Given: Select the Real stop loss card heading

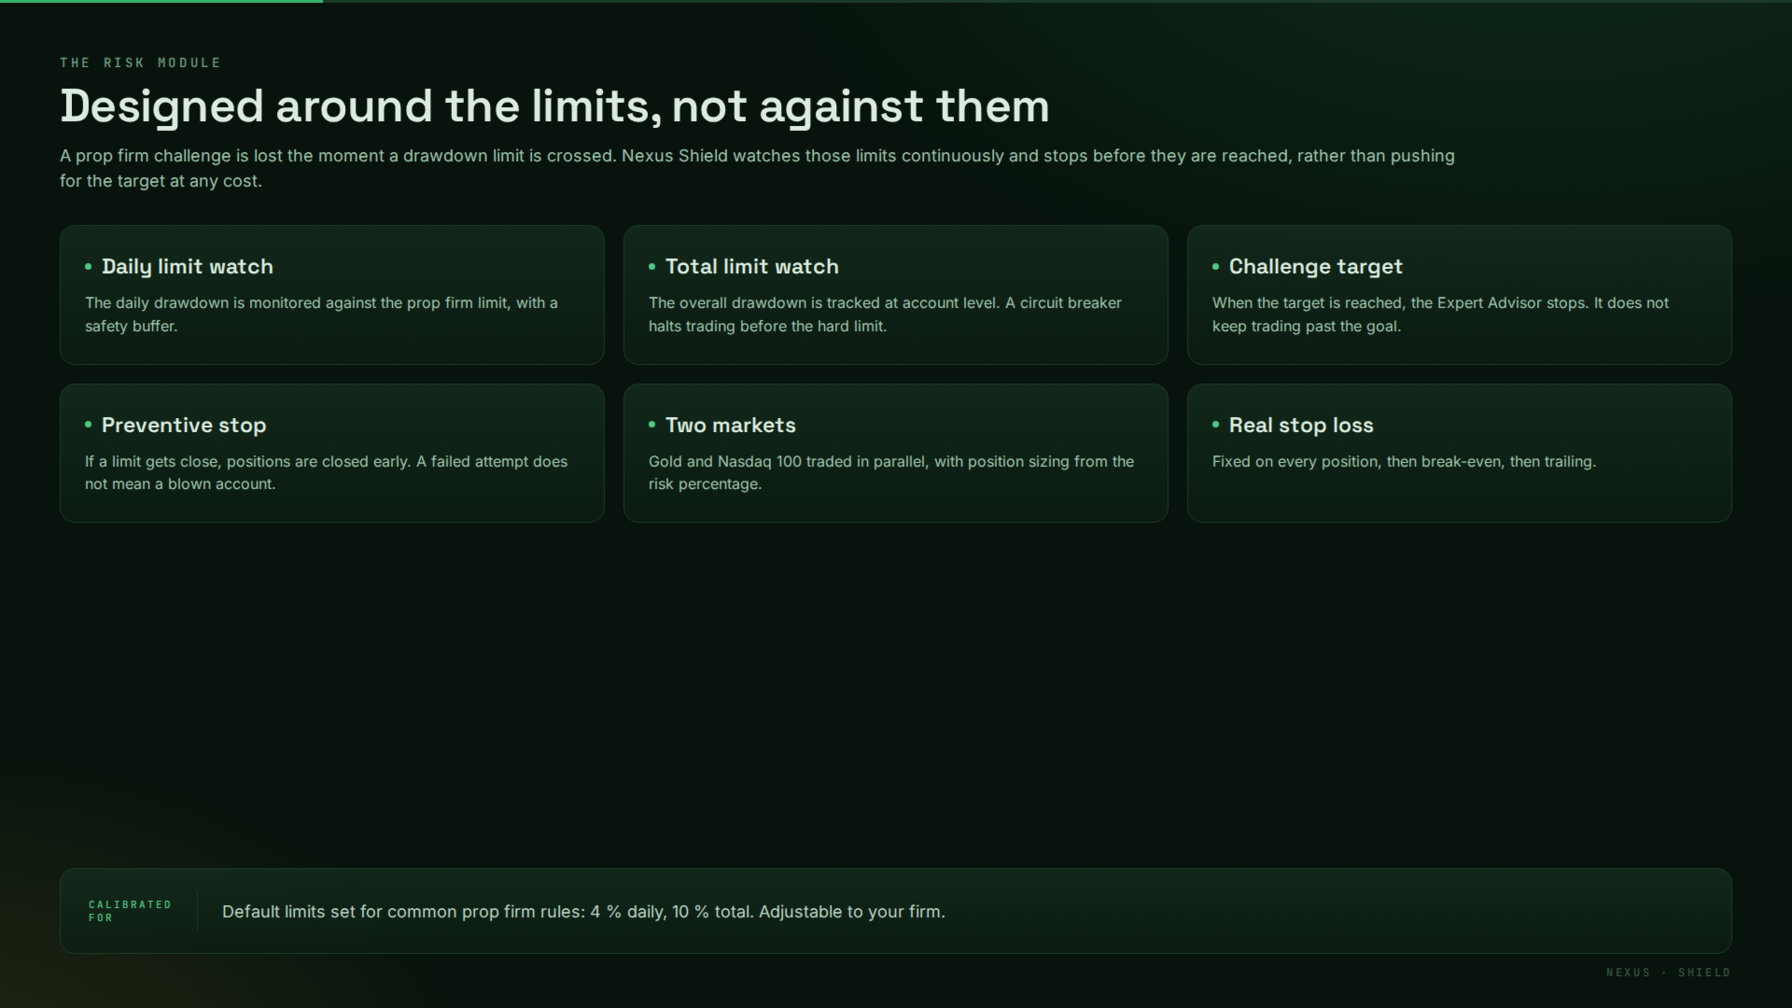Looking at the screenshot, I should coord(1301,426).
